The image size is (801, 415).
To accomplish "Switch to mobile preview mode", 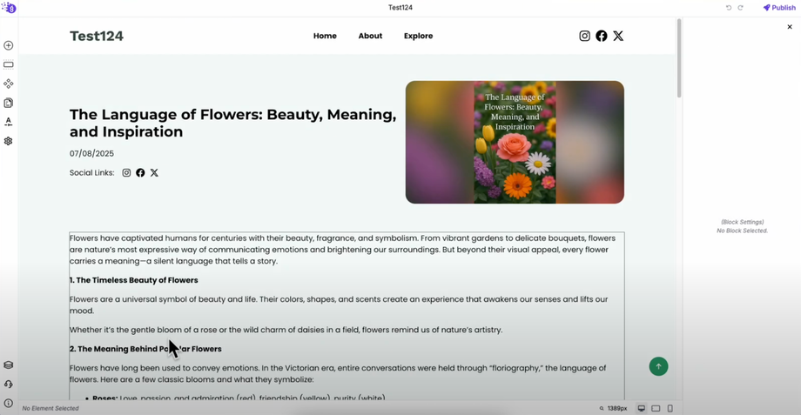I will pyautogui.click(x=670, y=408).
